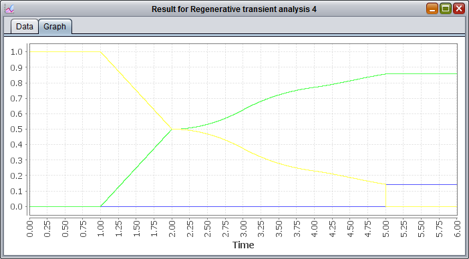Image resolution: width=469 pixels, height=259 pixels.
Task: Click curve crossing point at time 2.00
Action: (x=172, y=129)
